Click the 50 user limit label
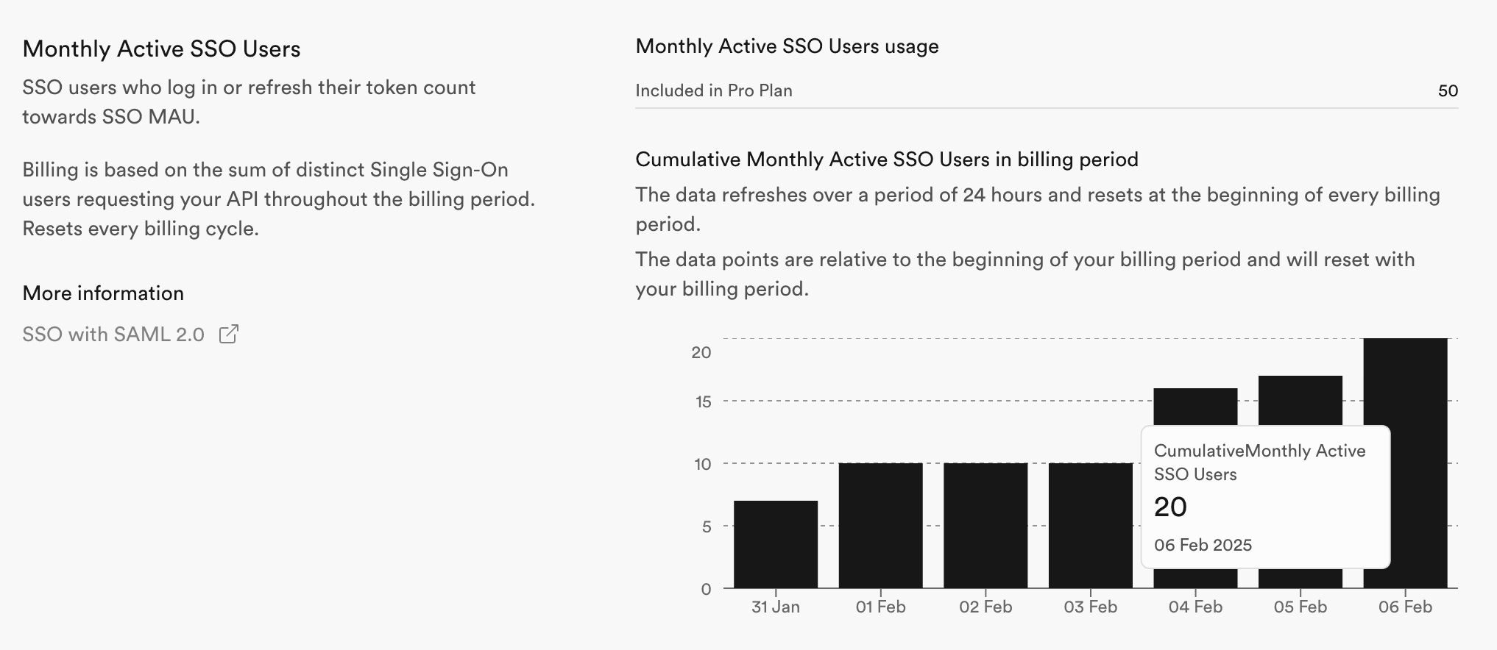The height and width of the screenshot is (650, 1497). pos(1448,90)
